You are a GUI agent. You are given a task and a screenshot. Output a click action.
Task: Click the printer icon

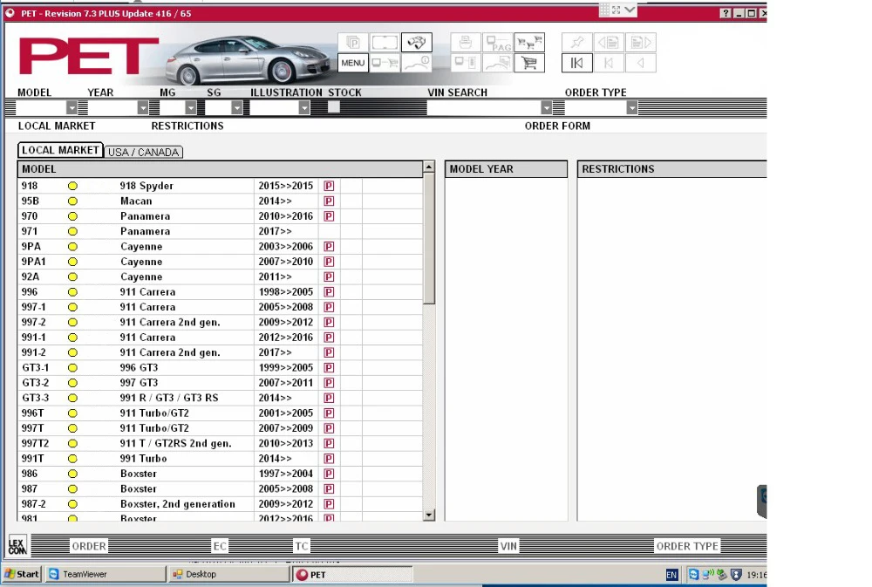466,42
